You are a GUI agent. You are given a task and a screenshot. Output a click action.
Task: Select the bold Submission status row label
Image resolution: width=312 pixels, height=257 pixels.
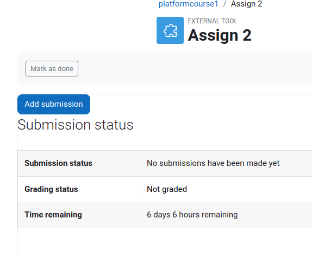58,163
